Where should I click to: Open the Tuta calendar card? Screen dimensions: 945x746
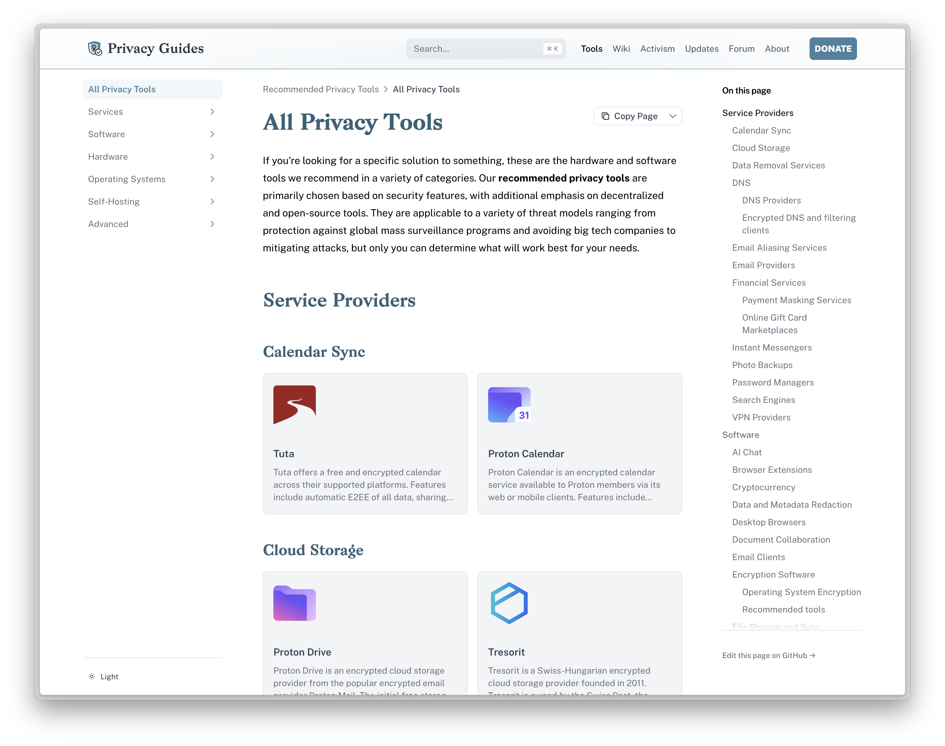pyautogui.click(x=365, y=443)
